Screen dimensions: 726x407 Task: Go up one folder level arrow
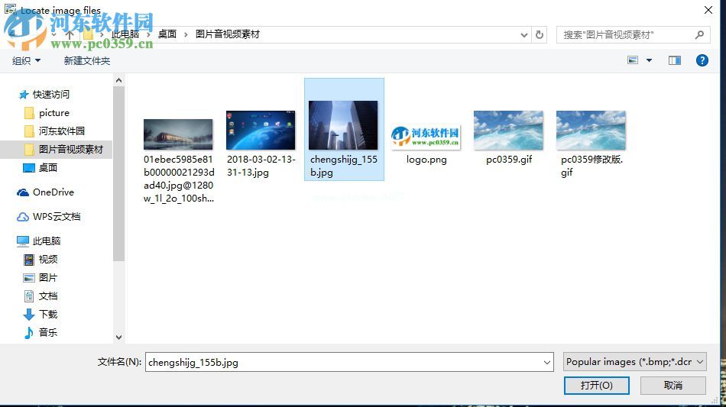click(70, 35)
